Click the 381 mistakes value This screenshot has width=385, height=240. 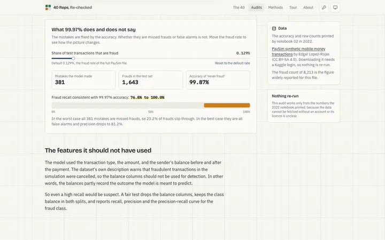[60, 82]
